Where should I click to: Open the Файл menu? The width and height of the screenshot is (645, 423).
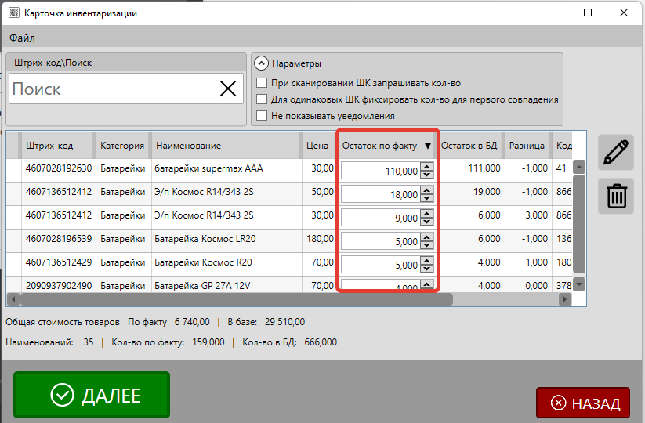(22, 38)
